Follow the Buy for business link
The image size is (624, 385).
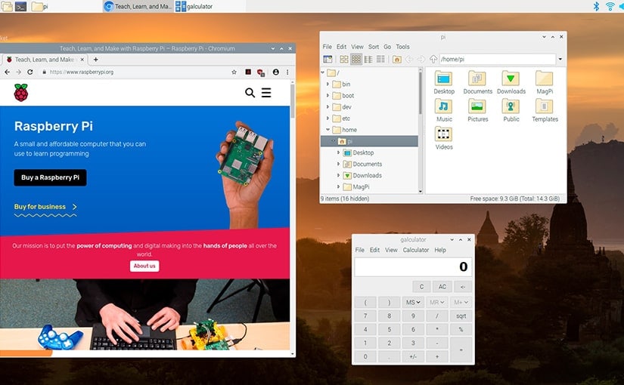pyautogui.click(x=45, y=207)
